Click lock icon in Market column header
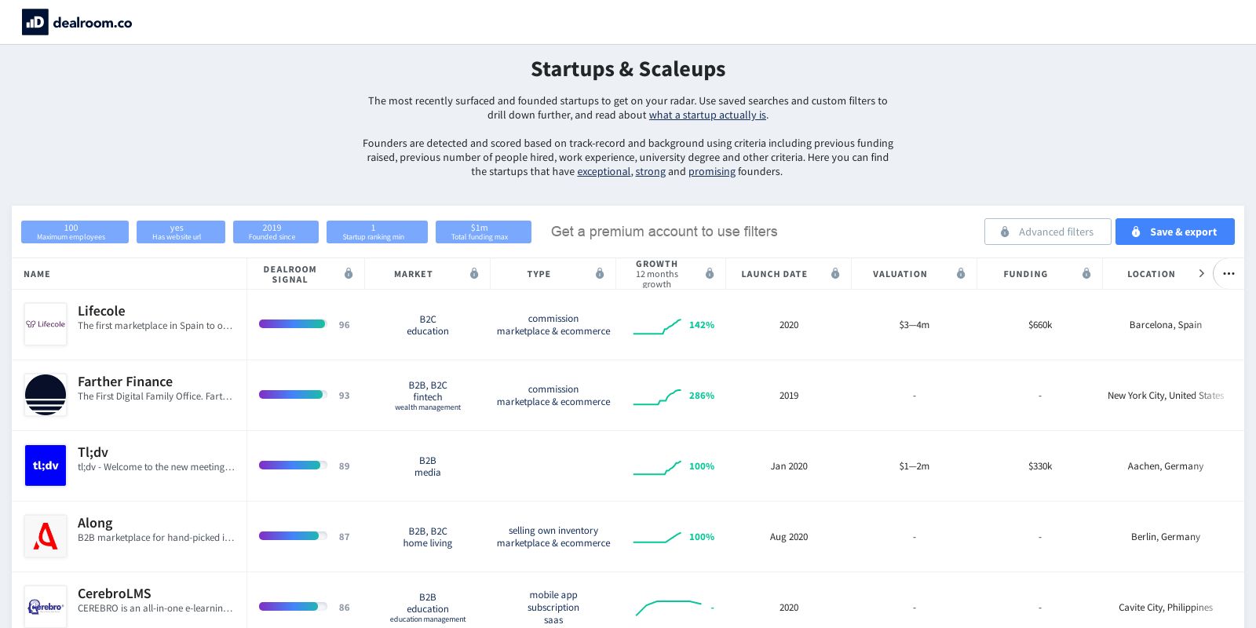Screen dimensions: 1256x628 click(x=474, y=273)
